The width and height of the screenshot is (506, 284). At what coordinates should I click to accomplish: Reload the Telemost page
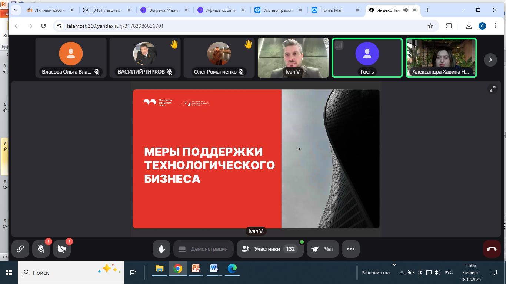tap(43, 26)
